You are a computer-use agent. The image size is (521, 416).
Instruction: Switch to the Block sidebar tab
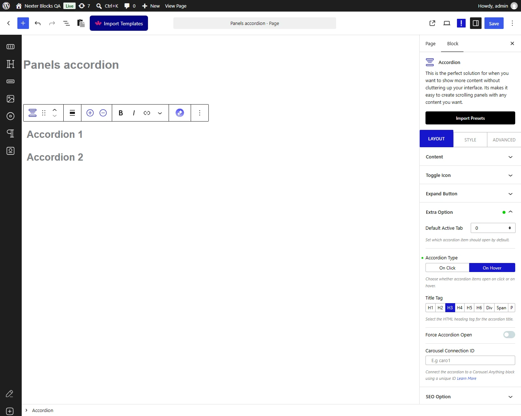click(453, 43)
